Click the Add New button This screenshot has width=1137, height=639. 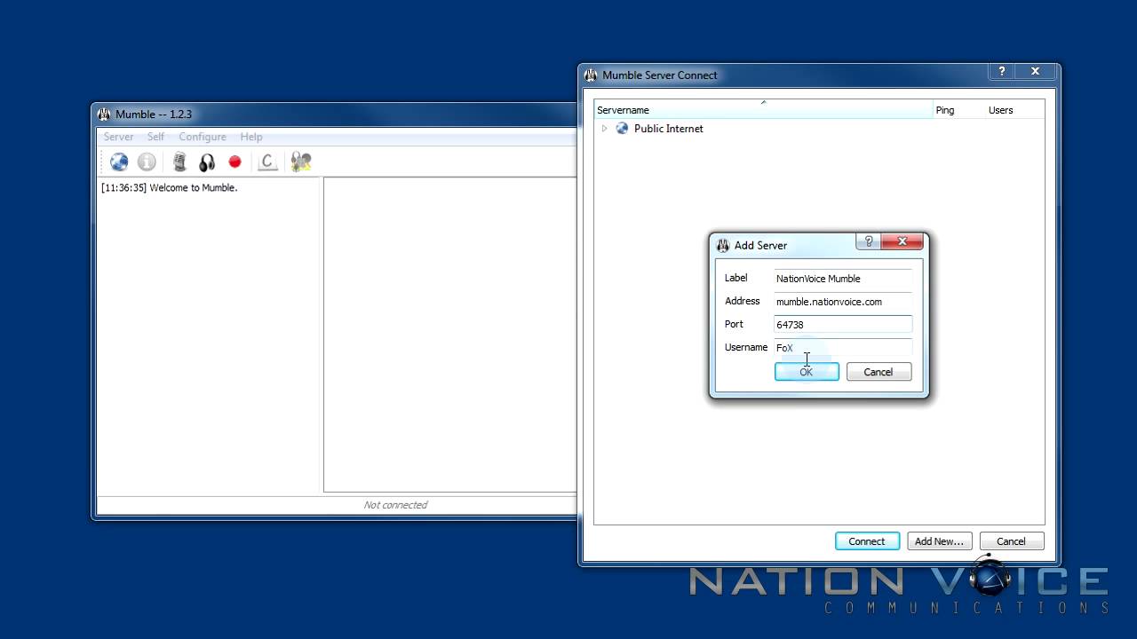click(939, 540)
